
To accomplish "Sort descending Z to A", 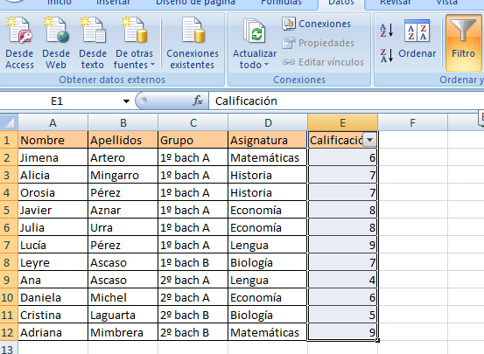I will click(387, 56).
